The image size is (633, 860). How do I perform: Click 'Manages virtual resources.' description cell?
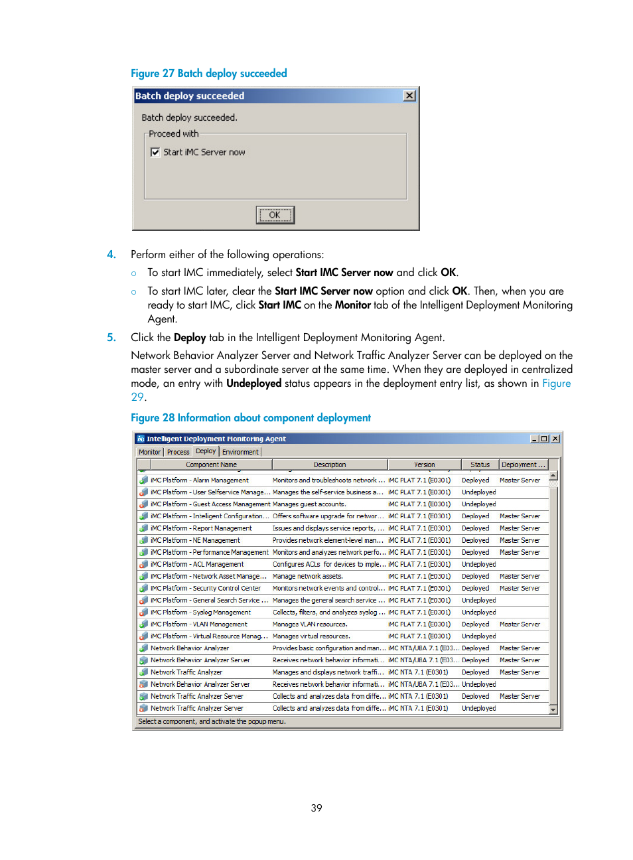311,636
